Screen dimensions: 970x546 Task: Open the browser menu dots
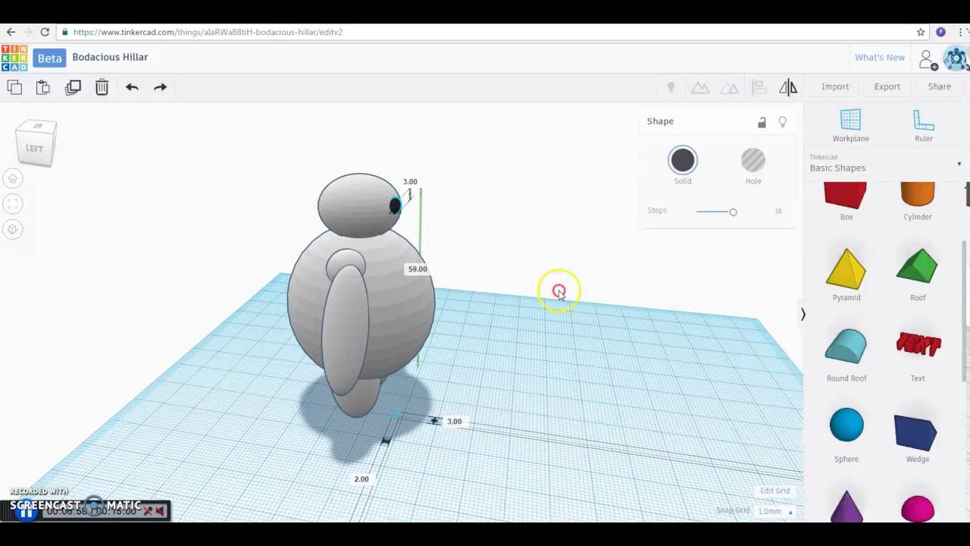point(961,32)
